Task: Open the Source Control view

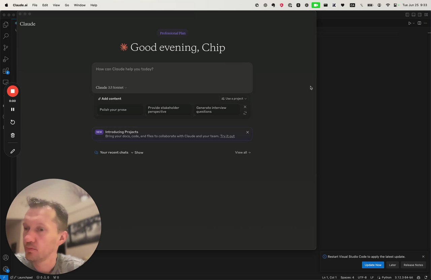Action: [x=6, y=48]
